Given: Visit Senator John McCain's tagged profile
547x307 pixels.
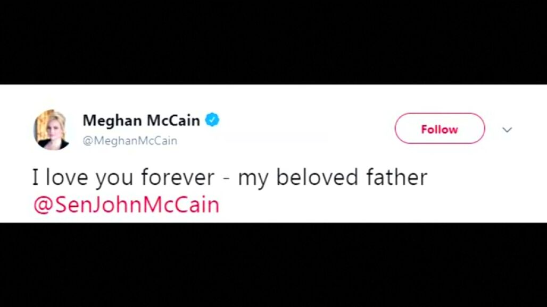Looking at the screenshot, I should click(x=126, y=204).
